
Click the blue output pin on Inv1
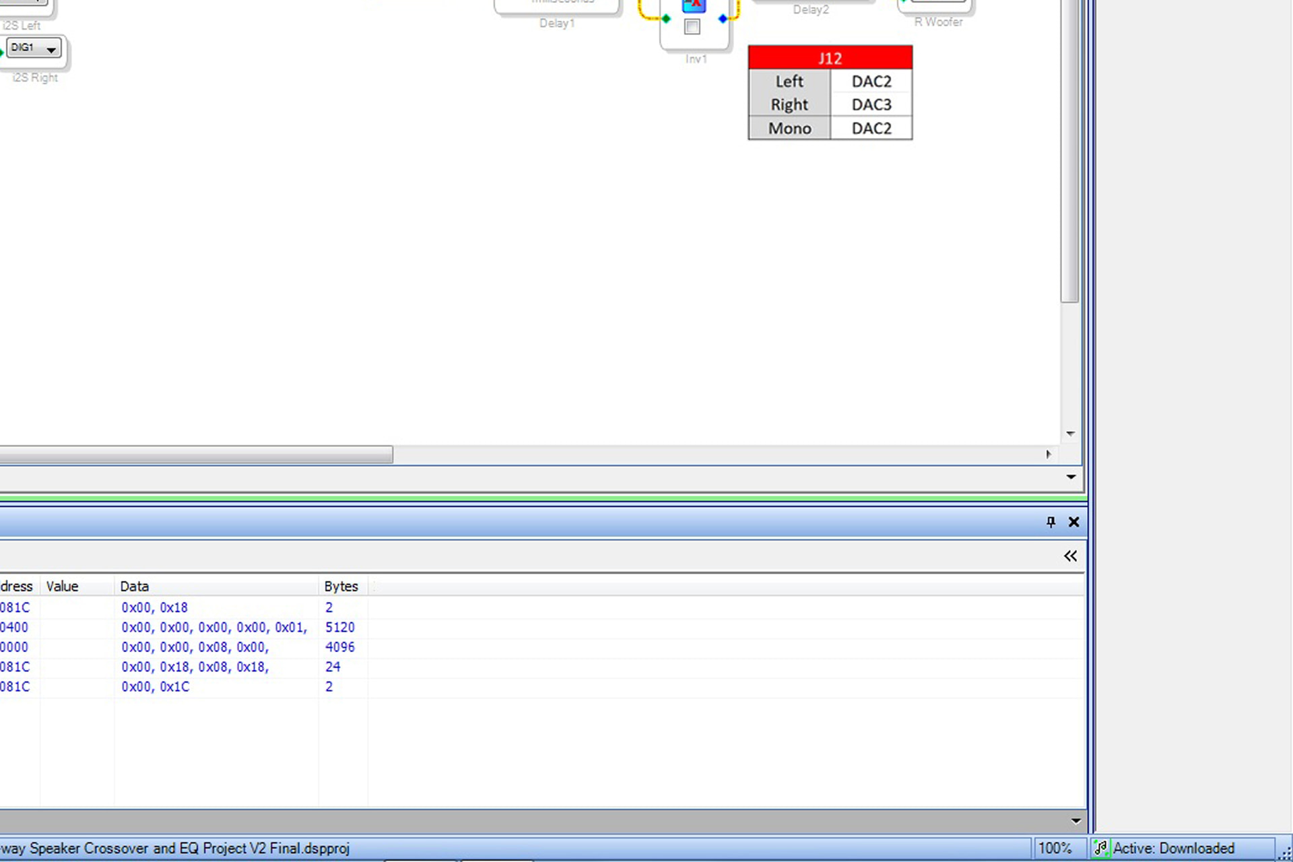pyautogui.click(x=723, y=19)
